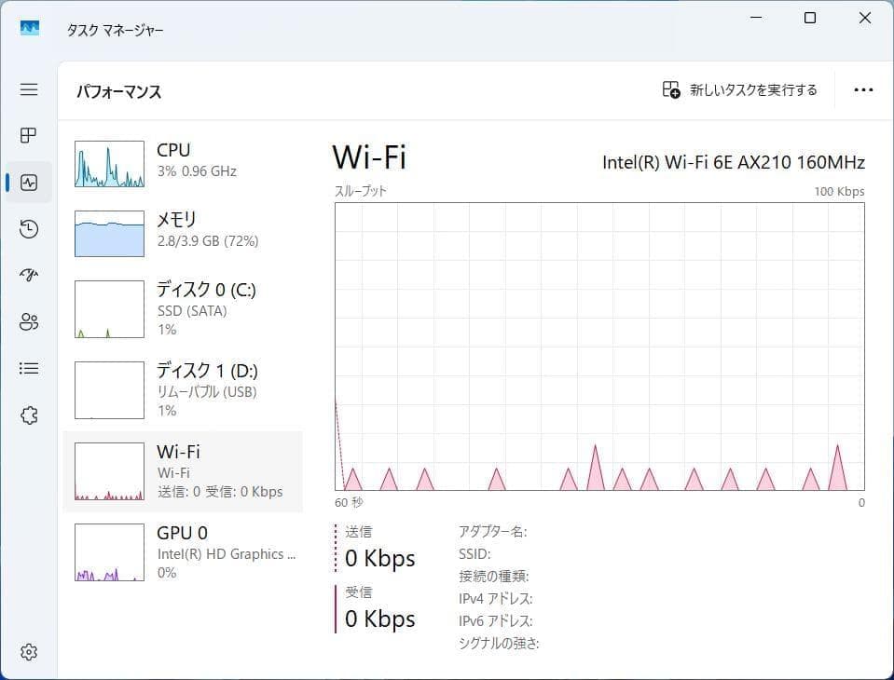Screen dimensions: 894x680
Task: Expand the navigation pane with hamburger icon
Action: pyautogui.click(x=28, y=89)
